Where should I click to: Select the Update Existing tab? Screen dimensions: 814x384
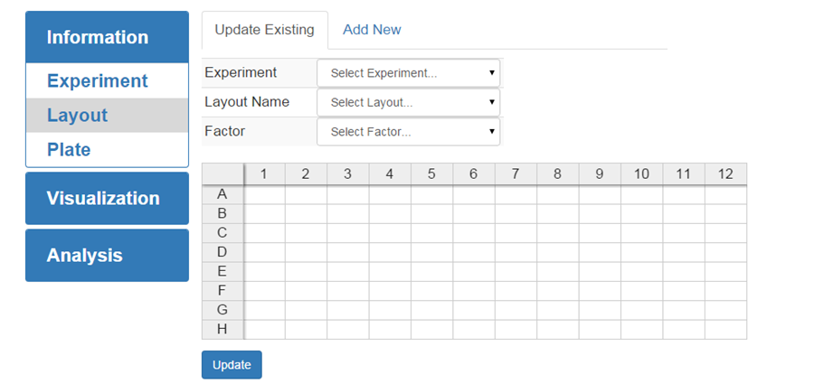tap(264, 30)
